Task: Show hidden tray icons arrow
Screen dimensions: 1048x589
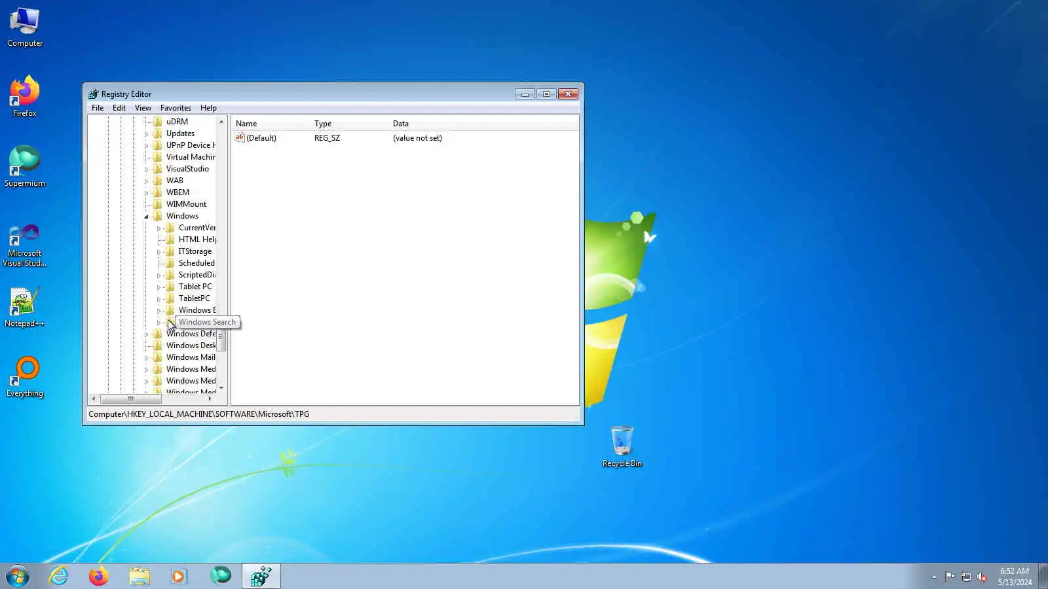Action: tap(934, 577)
